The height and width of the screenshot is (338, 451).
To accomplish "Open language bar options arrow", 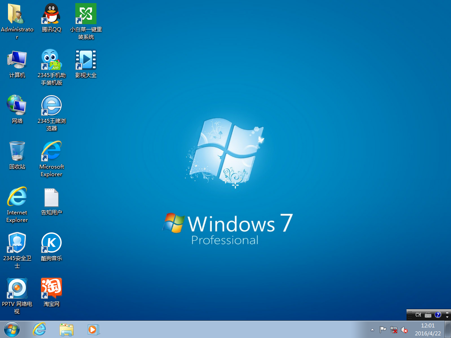I will tap(447, 317).
